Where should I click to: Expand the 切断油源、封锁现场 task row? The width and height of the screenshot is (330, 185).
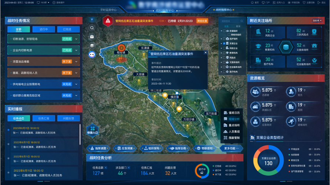pyautogui.click(x=77, y=39)
